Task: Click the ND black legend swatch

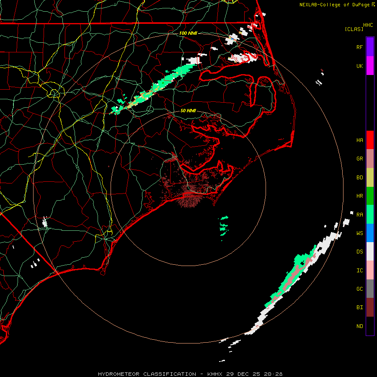Action: click(x=370, y=326)
